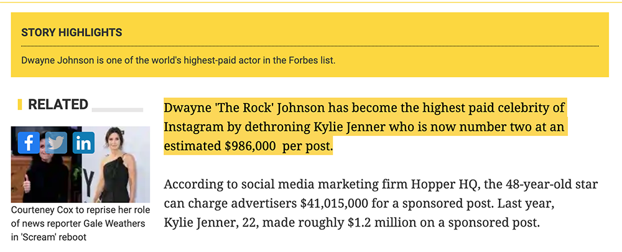Viewport: 622px width, 252px height.
Task: Click the yellow accent bar beside RELATED
Action: 20,104
